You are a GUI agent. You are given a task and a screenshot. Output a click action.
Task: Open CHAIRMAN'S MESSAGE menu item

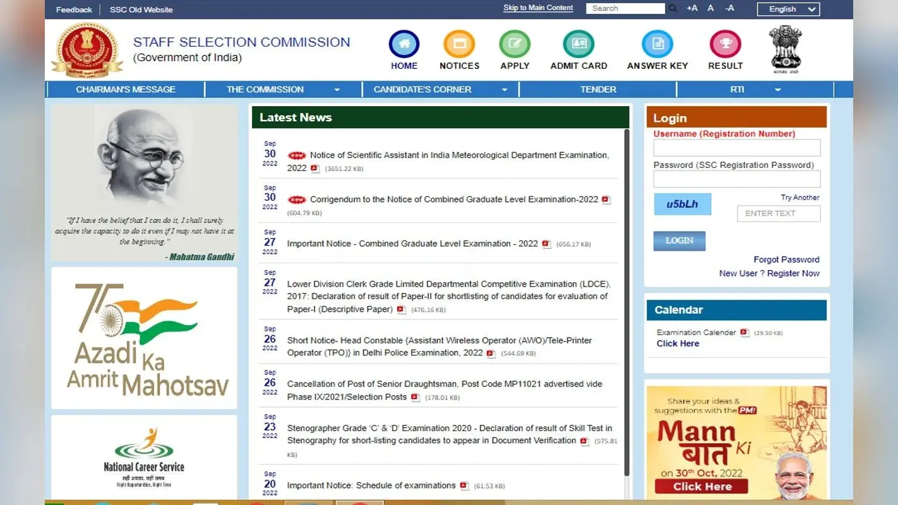click(x=126, y=90)
